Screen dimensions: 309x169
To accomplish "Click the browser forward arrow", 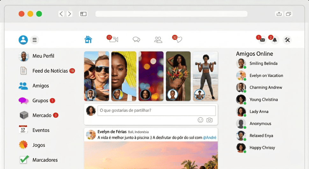I will [x=69, y=14].
